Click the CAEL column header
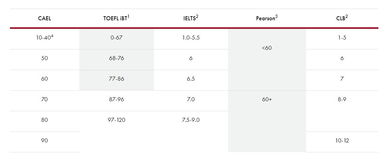This screenshot has height=160, width=390. point(44,19)
